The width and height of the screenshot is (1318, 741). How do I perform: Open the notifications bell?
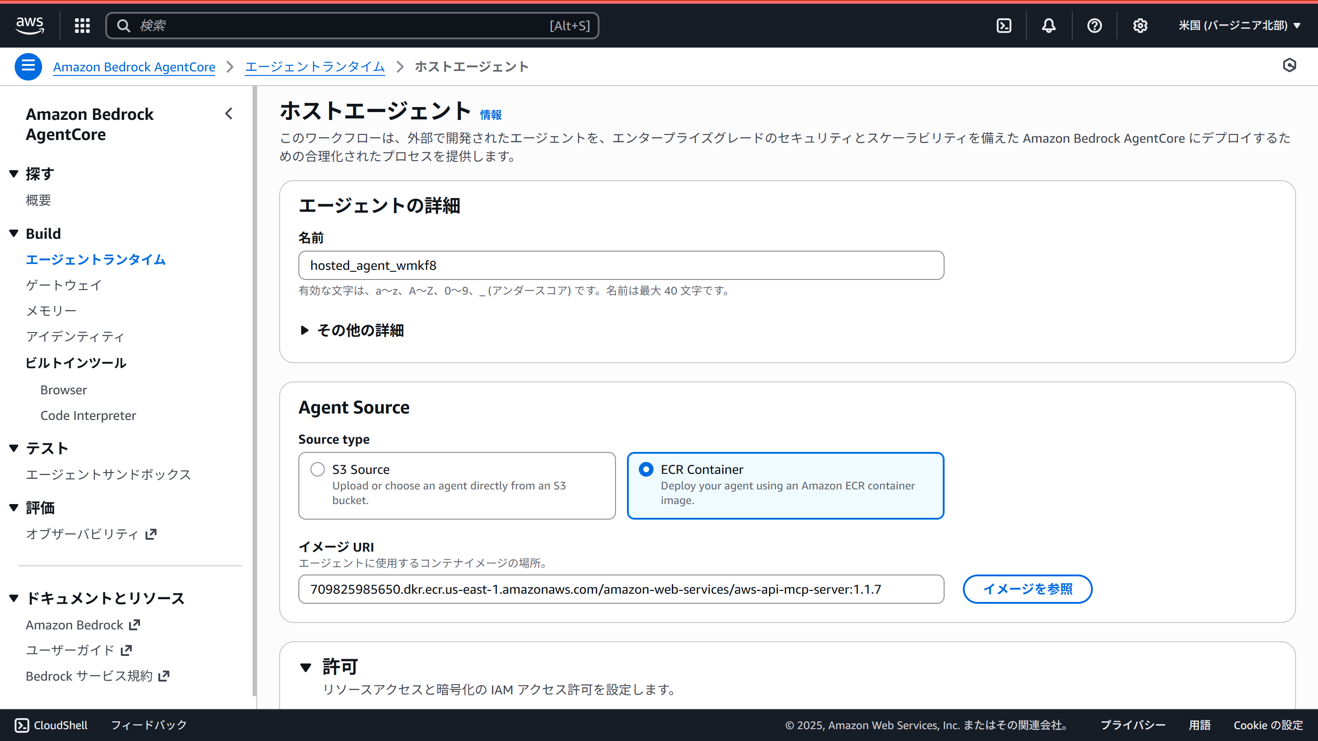(x=1048, y=25)
